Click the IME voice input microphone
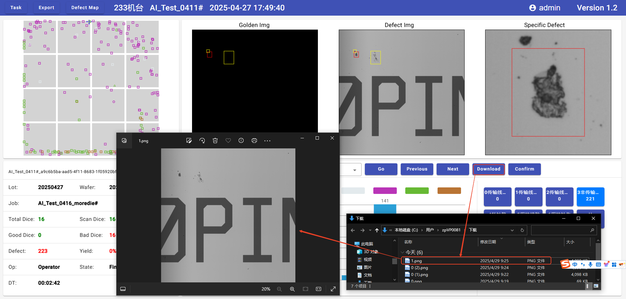 point(590,265)
